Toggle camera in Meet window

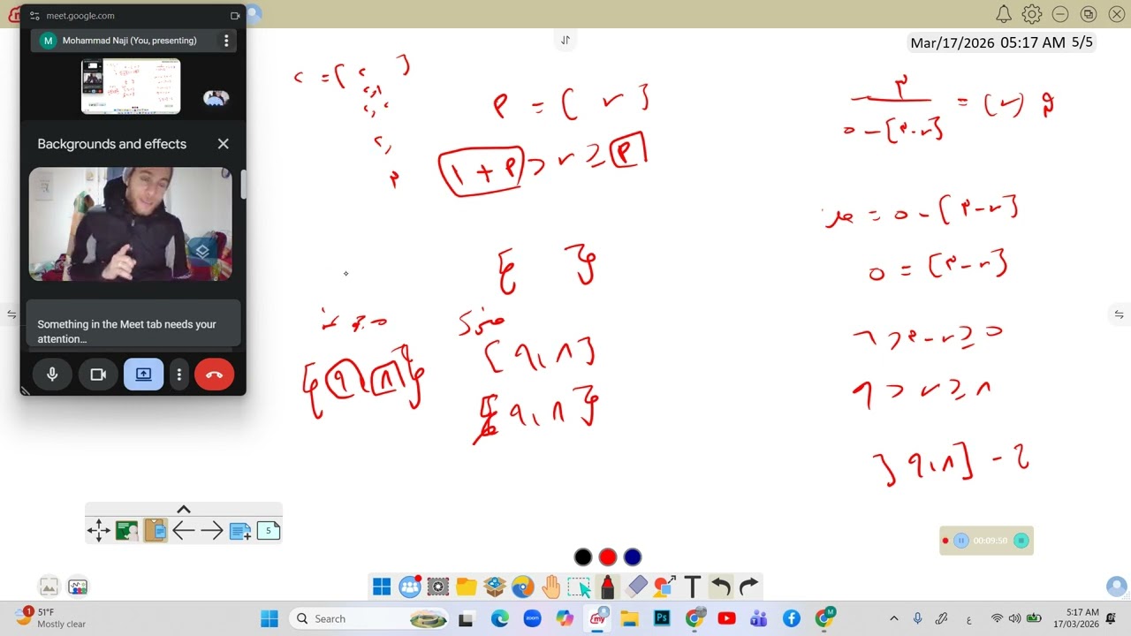(x=98, y=375)
